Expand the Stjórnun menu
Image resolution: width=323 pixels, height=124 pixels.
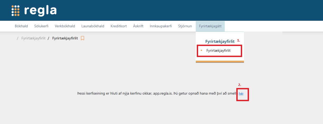(x=185, y=26)
